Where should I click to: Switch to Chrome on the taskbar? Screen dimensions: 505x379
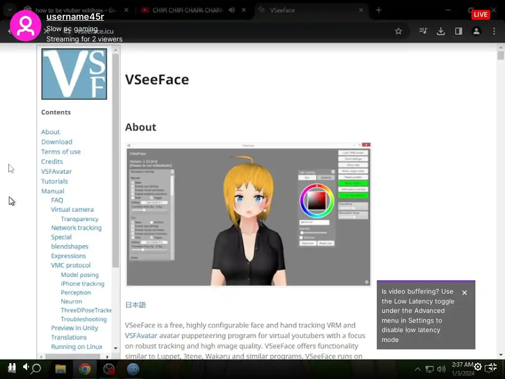coord(85,369)
